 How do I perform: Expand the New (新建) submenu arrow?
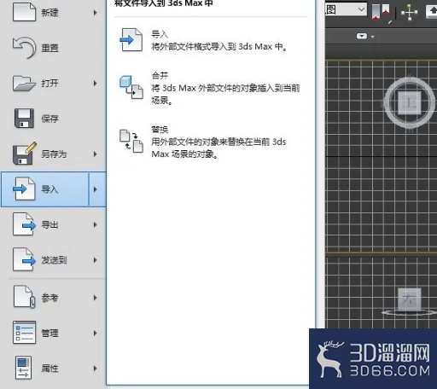[95, 13]
